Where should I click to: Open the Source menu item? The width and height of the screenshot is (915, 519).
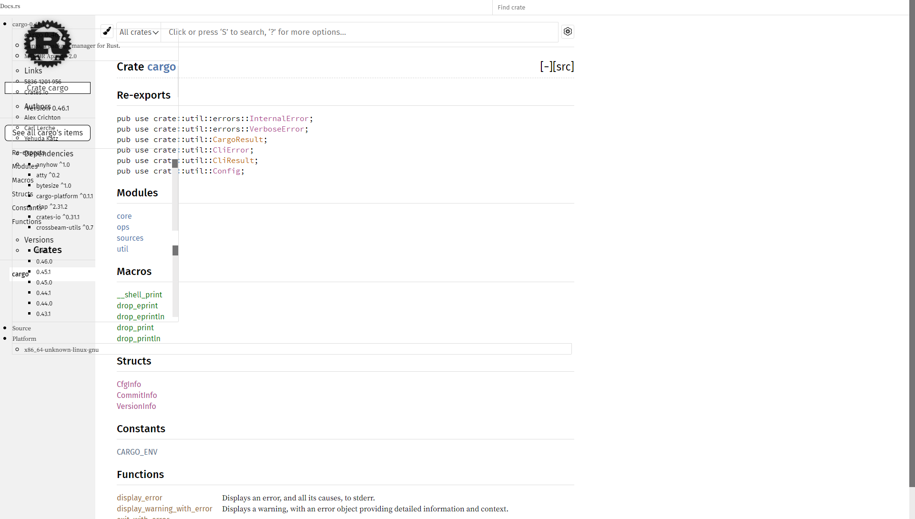(21, 328)
